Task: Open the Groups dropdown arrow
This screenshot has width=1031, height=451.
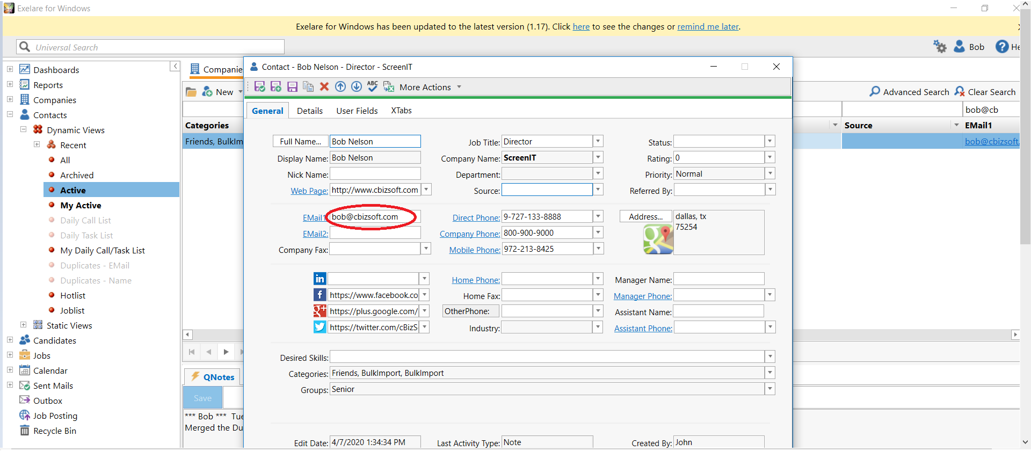Action: point(770,389)
